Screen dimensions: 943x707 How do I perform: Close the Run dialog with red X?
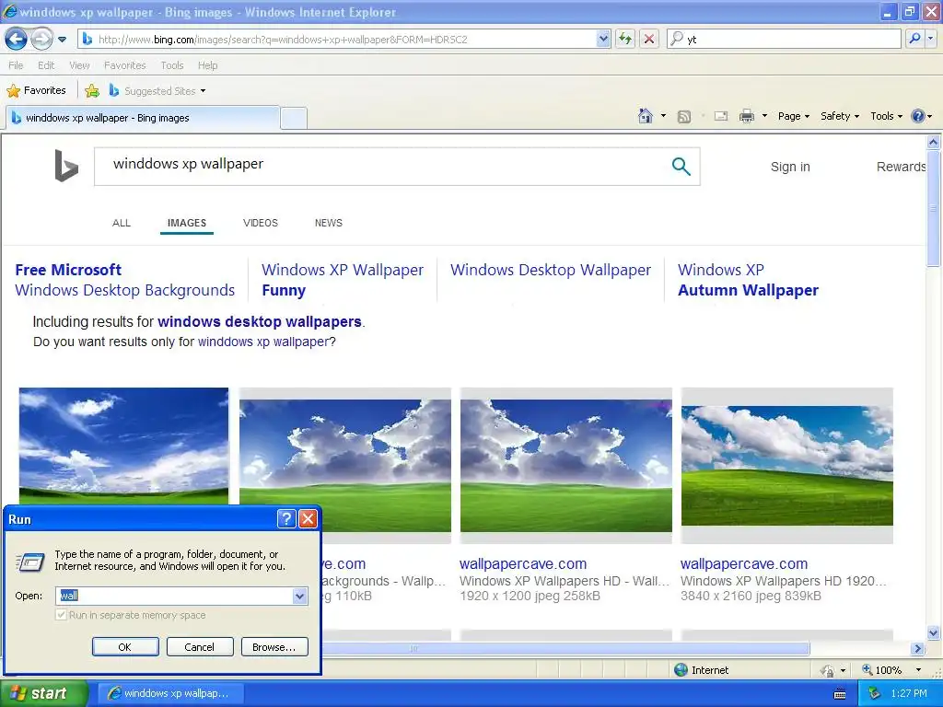[x=308, y=519]
